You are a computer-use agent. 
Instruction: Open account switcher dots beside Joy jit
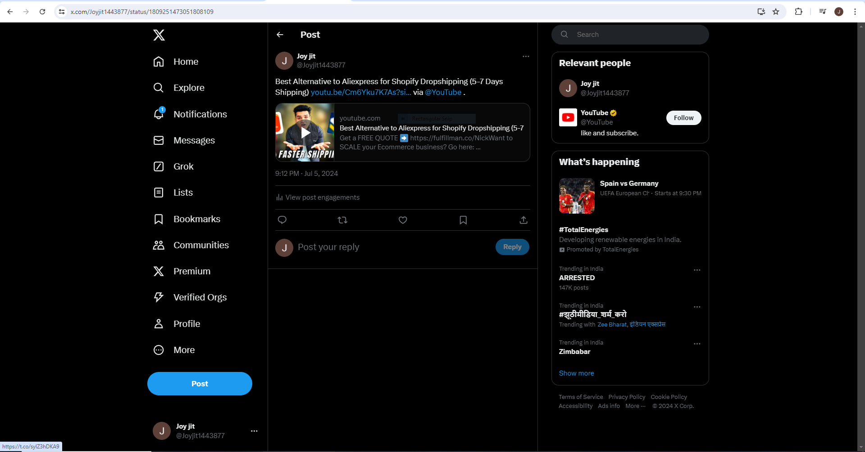pyautogui.click(x=254, y=431)
